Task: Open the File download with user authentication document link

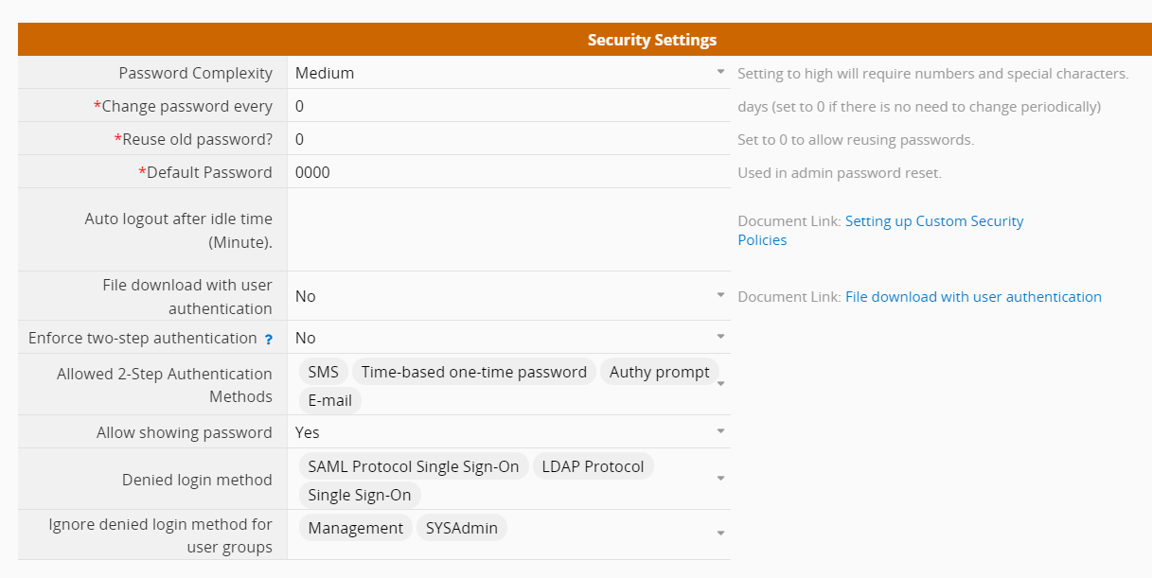Action: click(x=973, y=296)
